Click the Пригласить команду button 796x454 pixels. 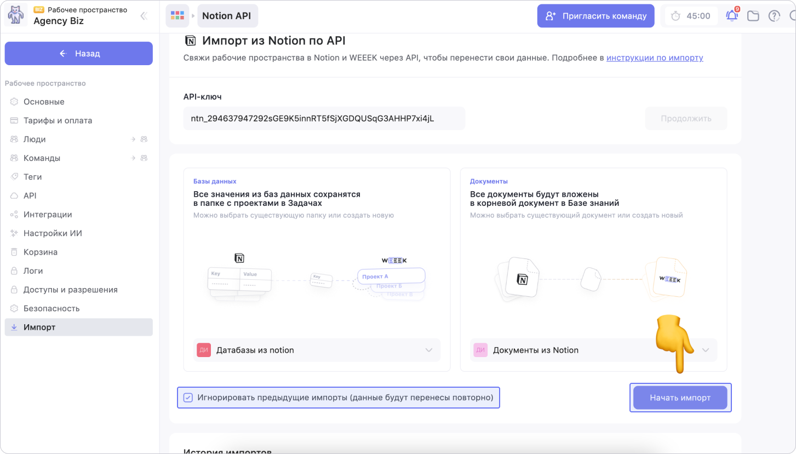pos(595,16)
